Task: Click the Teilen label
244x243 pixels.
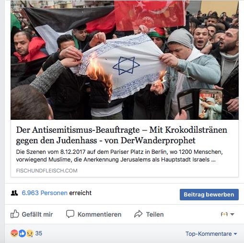Action: tap(155, 214)
